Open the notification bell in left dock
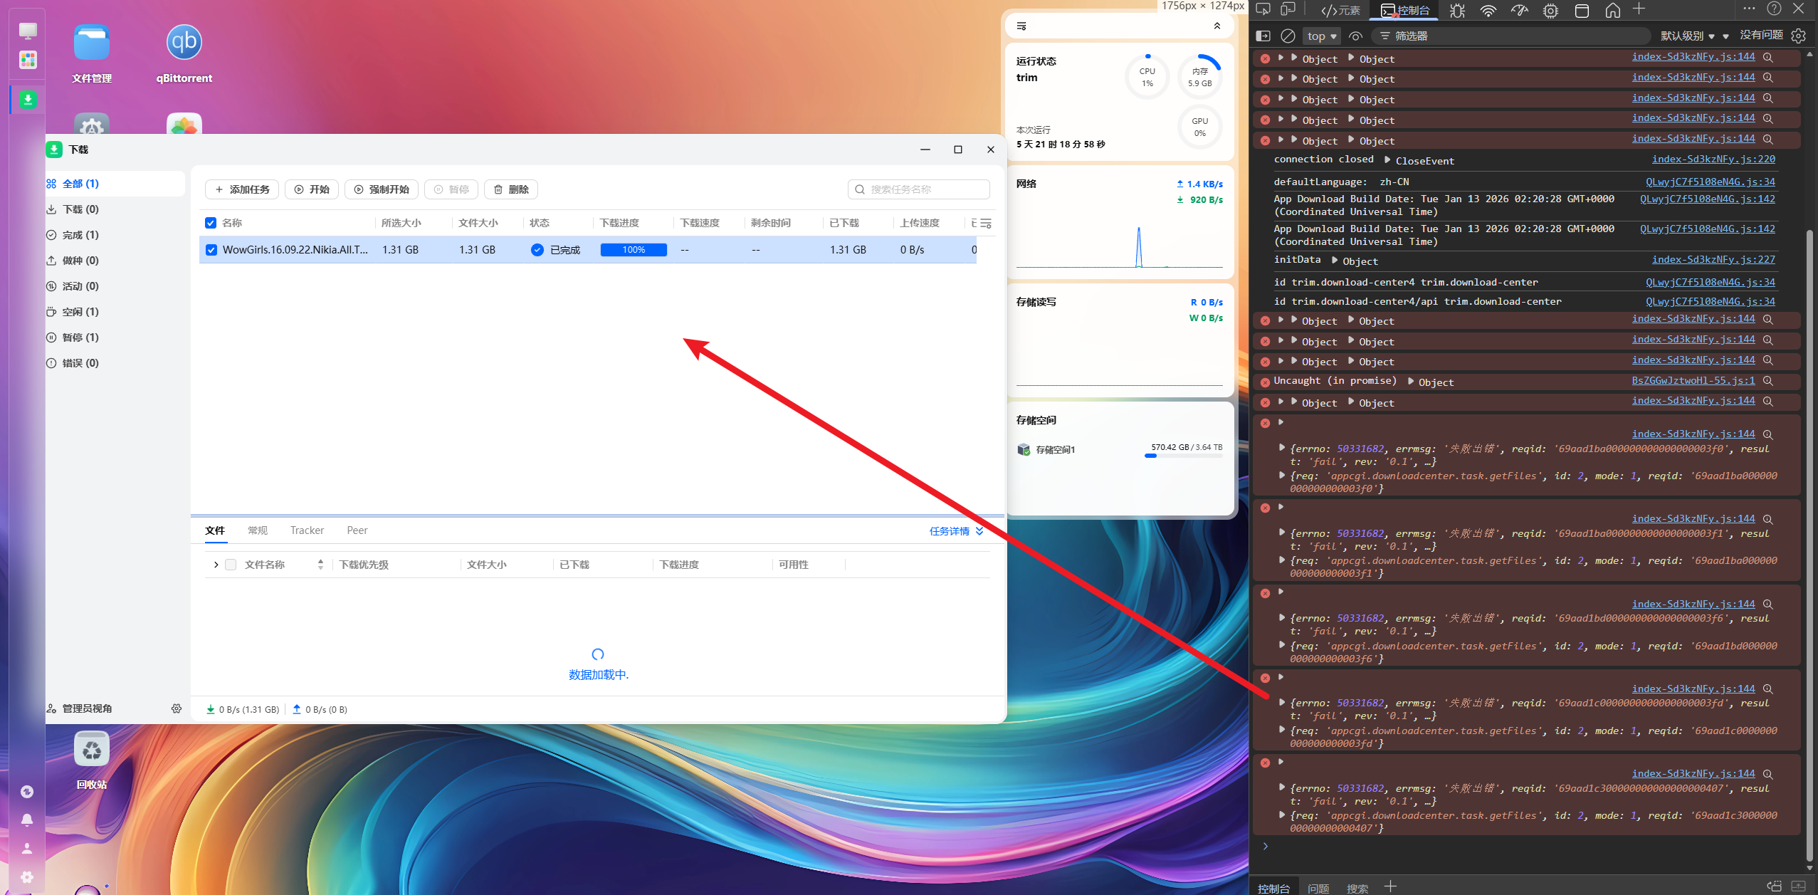Viewport: 1818px width, 895px height. pos(27,820)
